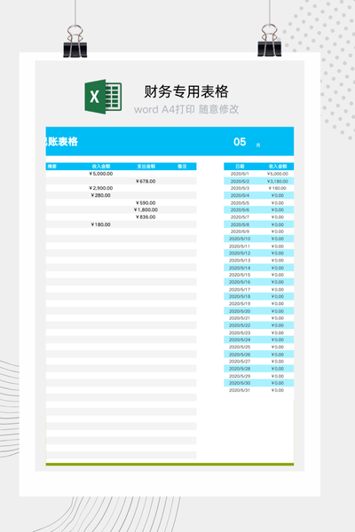Click the small 月 label beside 05
Viewport: 355px width, 532px height.
[x=258, y=145]
